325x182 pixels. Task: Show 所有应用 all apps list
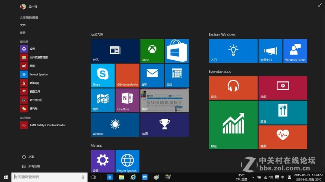[31, 166]
